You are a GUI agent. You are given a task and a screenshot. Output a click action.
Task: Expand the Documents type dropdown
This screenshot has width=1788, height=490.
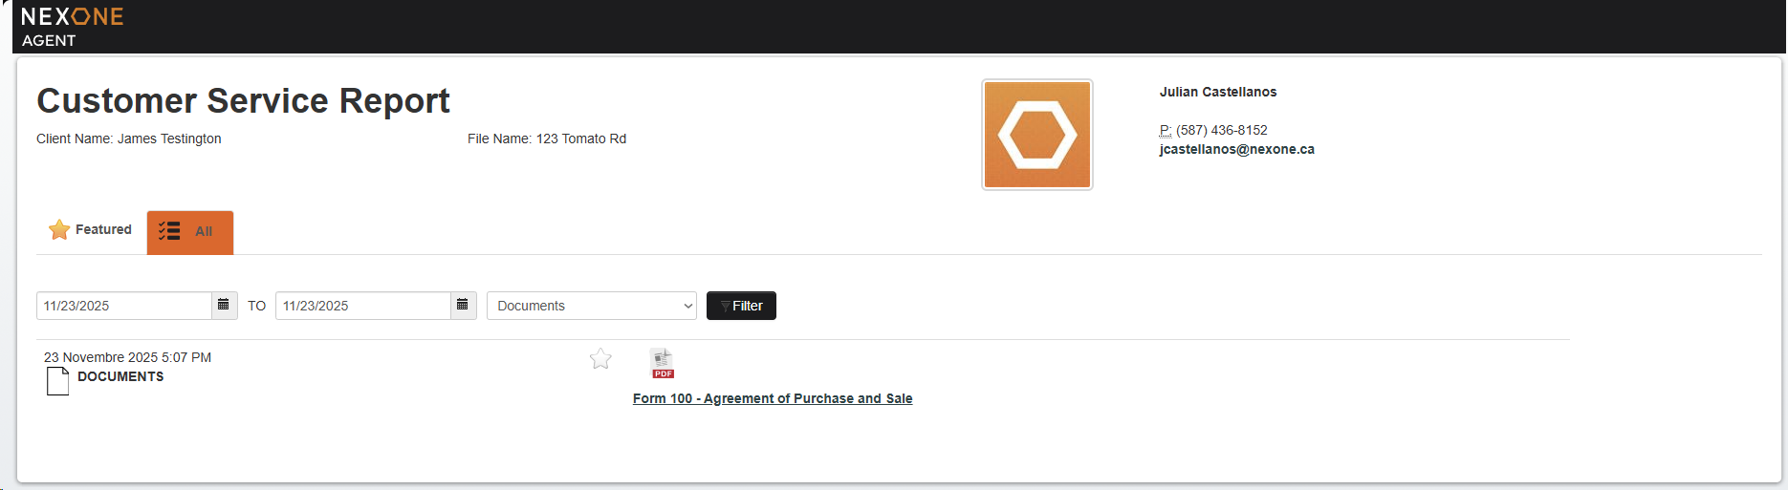coord(591,306)
